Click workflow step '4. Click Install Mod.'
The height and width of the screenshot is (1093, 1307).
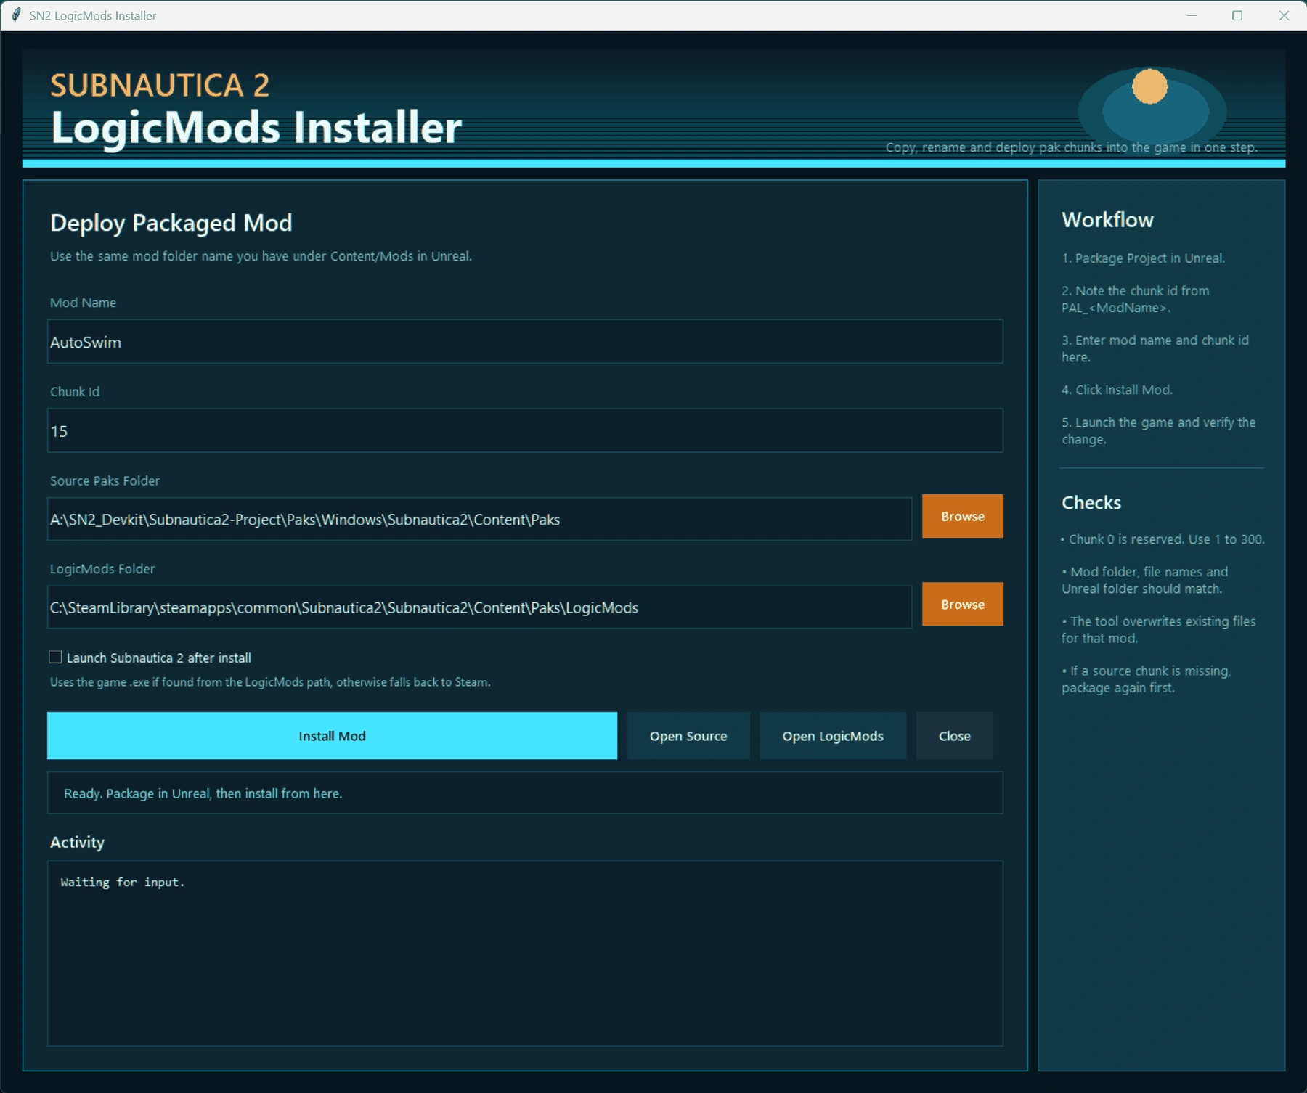pyautogui.click(x=1117, y=390)
